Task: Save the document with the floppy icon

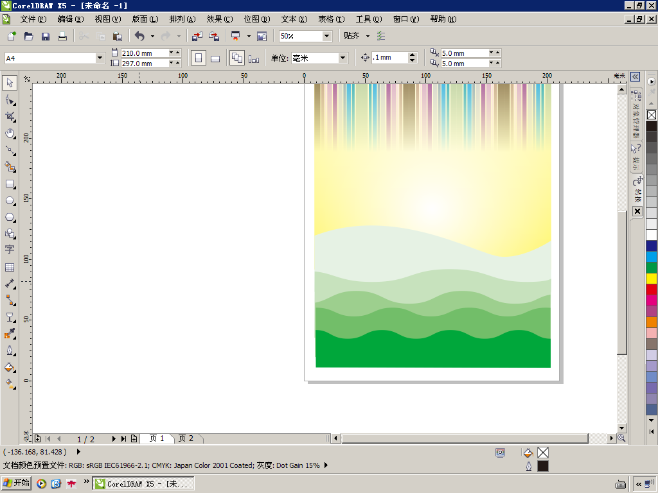Action: (46, 36)
